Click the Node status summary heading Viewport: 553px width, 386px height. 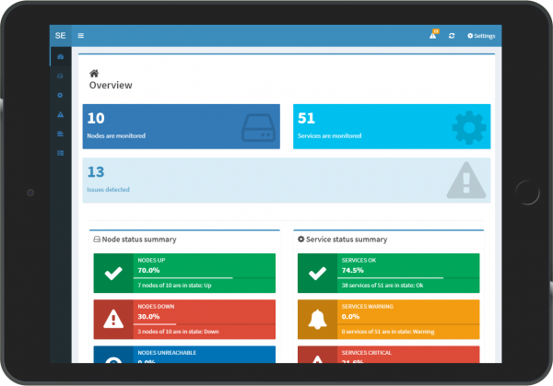pyautogui.click(x=138, y=240)
